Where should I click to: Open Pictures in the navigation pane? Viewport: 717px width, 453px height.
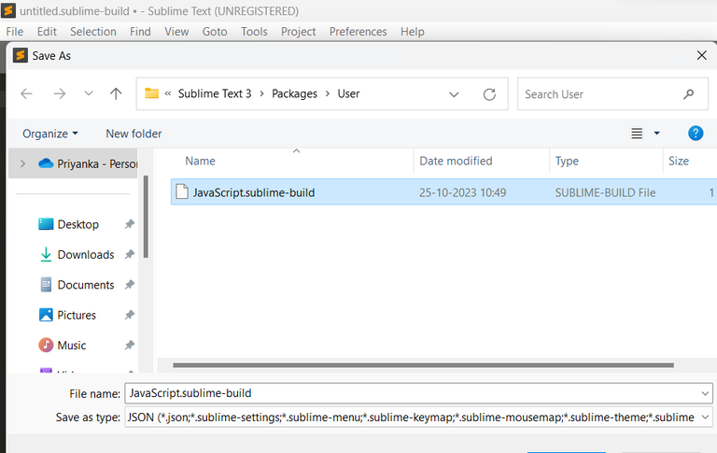(77, 315)
